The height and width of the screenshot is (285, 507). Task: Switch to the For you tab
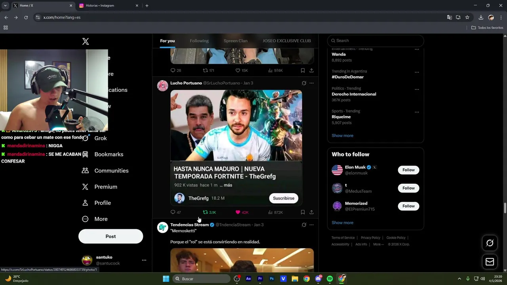tap(167, 41)
